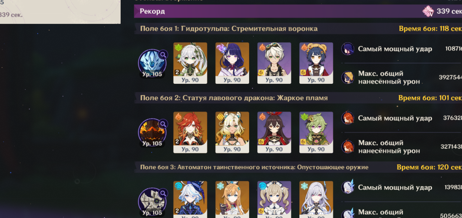Screen dimensions: 462x218
Task: Click Mavuika avatar next to second Самый мощный удар
Action: tap(348, 118)
